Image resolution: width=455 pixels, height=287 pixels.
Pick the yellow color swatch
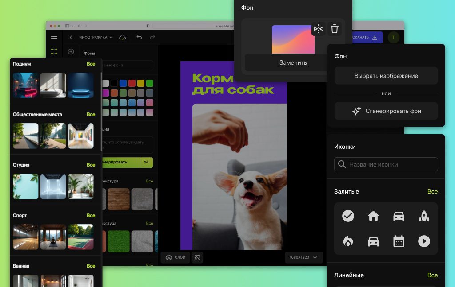coord(141,83)
